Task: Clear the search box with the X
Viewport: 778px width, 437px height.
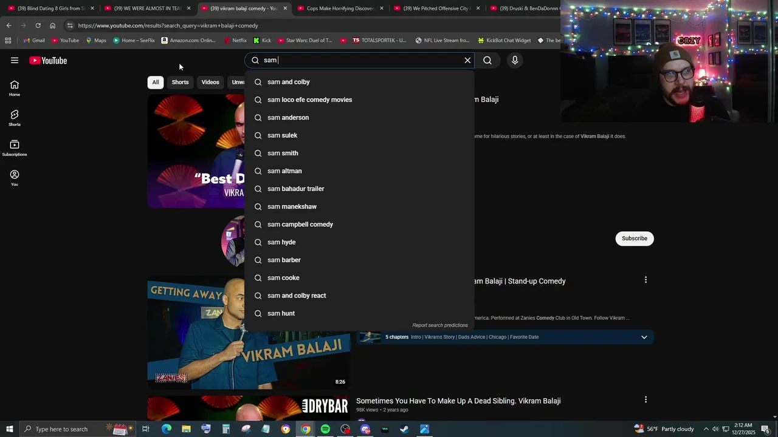Action: 467,60
